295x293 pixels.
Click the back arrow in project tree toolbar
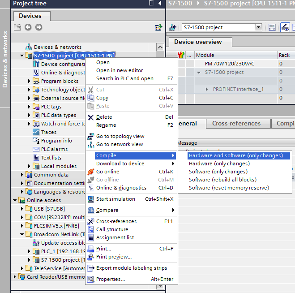[x=28, y=27]
